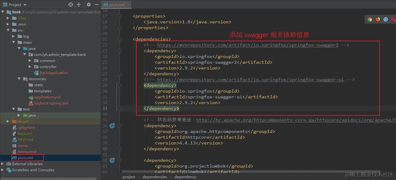Fold the properties block at line 17
The width and height of the screenshot is (396, 180).
coord(120,16)
